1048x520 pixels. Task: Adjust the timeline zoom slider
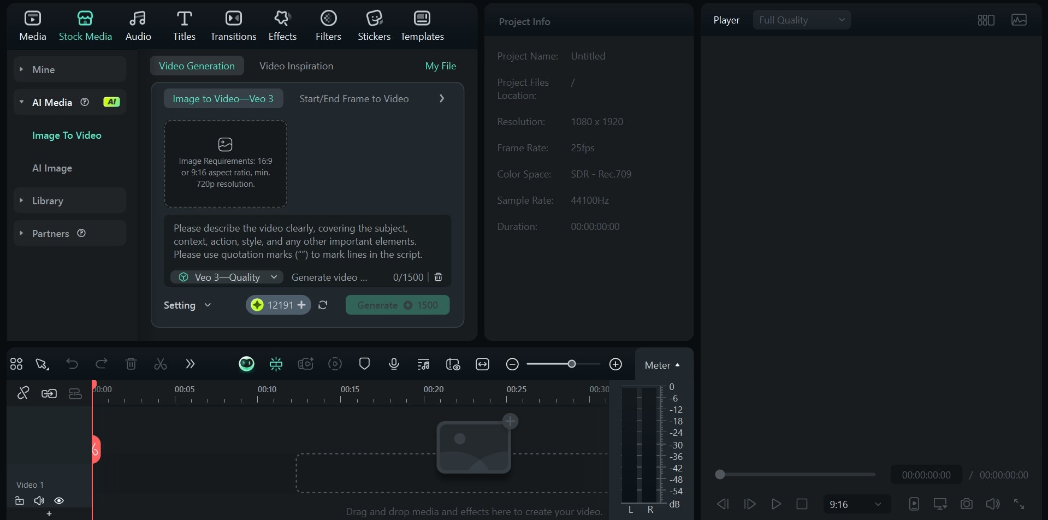click(x=564, y=364)
